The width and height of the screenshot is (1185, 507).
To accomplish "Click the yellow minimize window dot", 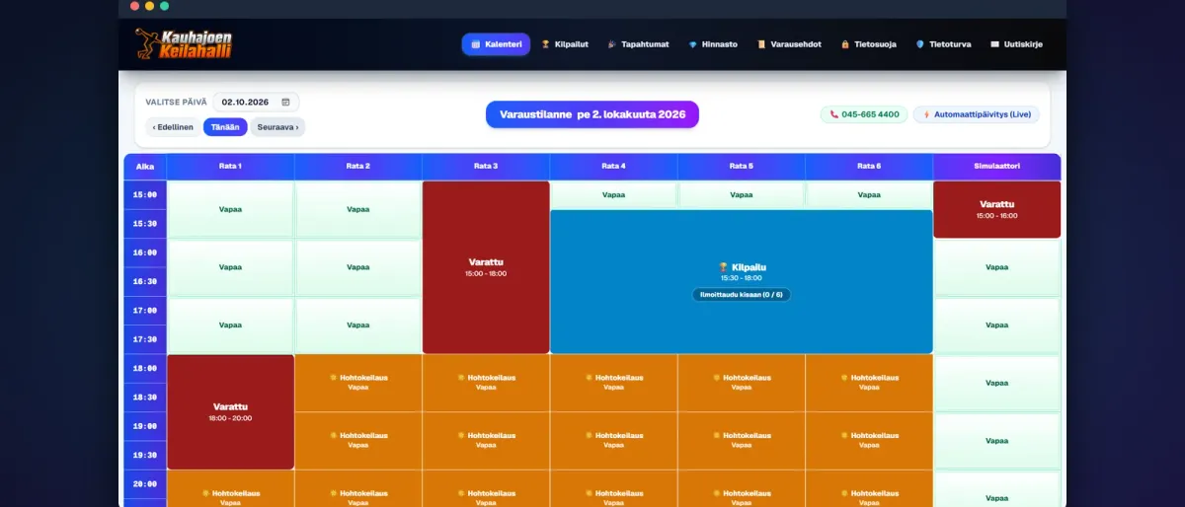I will tap(149, 6).
